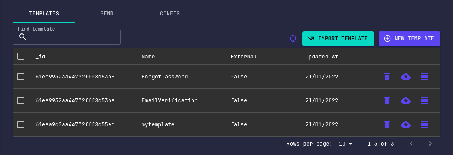Screen dimensions: 453x155
Task: Delete the ForgotPassword template via trash icon
Action: click(387, 77)
